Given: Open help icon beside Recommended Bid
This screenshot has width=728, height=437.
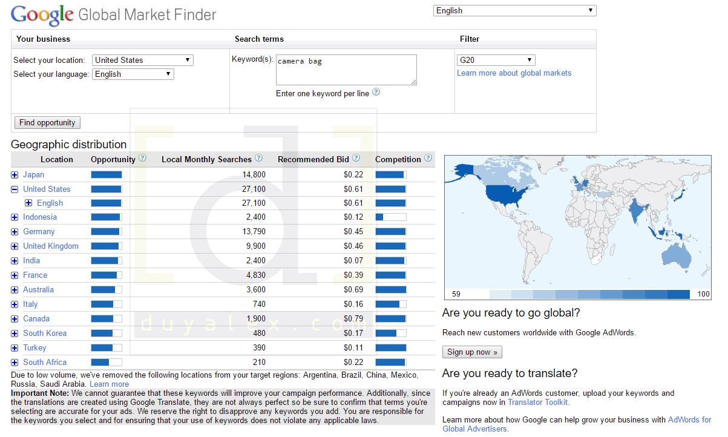Looking at the screenshot, I should (x=356, y=158).
